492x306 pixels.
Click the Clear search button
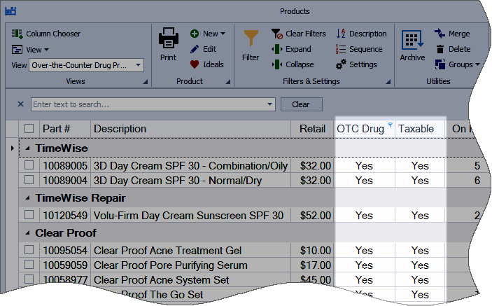(x=301, y=104)
